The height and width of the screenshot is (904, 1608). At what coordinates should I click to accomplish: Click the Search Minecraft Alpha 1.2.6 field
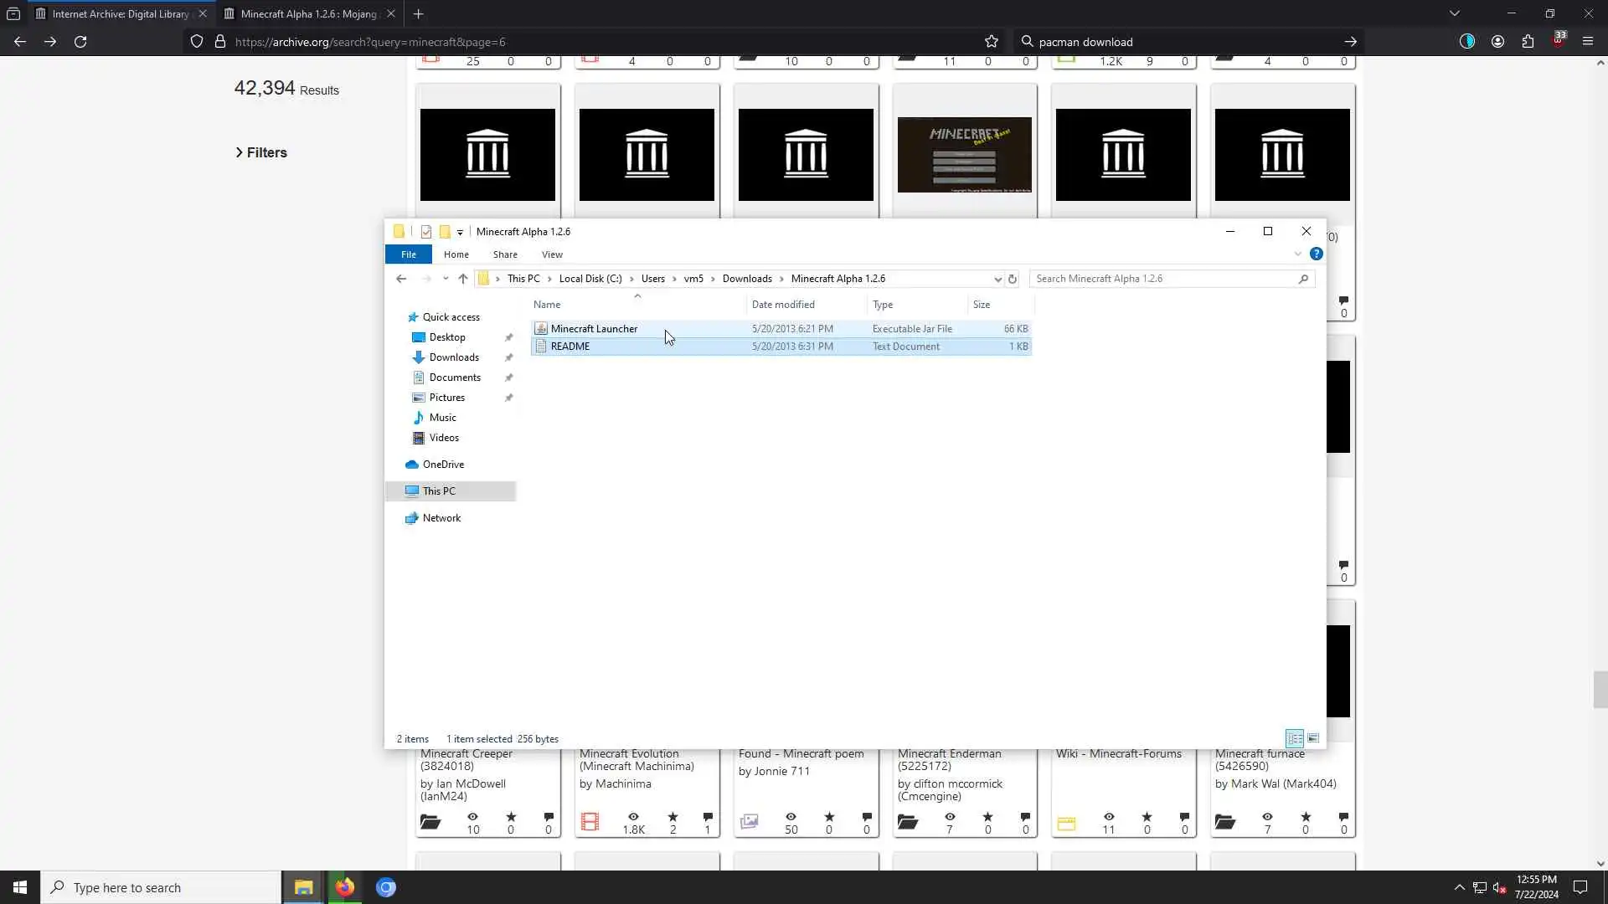[1164, 279]
